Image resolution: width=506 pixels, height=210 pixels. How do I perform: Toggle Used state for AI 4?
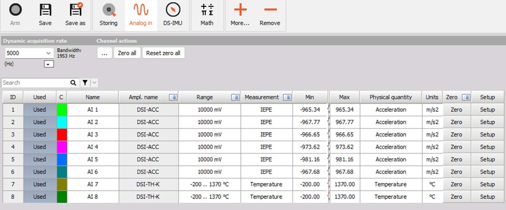click(40, 147)
